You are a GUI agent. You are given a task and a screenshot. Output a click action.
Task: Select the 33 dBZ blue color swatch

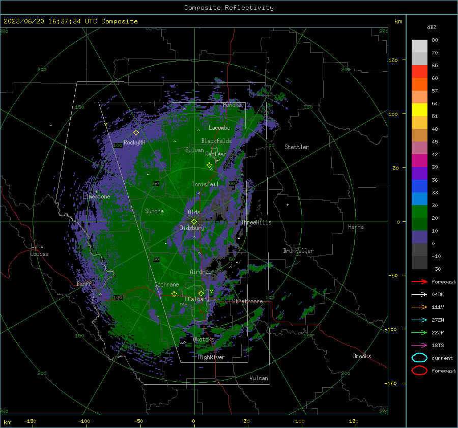tap(419, 198)
